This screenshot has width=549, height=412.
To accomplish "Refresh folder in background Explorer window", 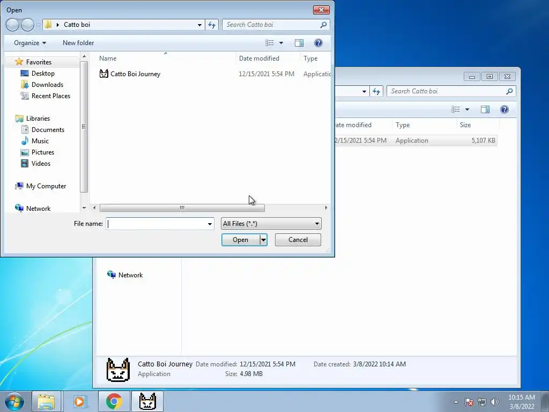I will tap(376, 91).
